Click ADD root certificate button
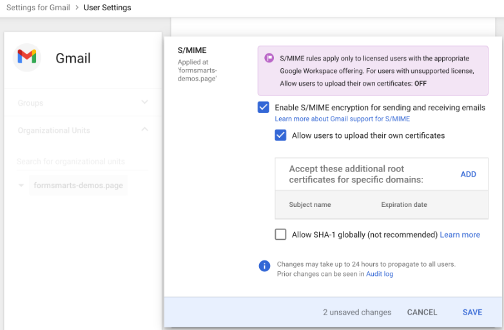 468,174
